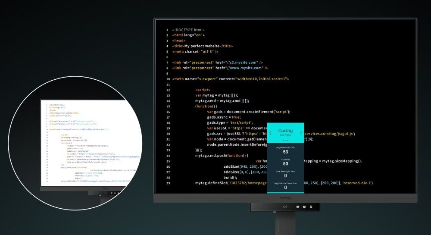Select the Coding mode title
The image size is (431, 235).
(285, 130)
